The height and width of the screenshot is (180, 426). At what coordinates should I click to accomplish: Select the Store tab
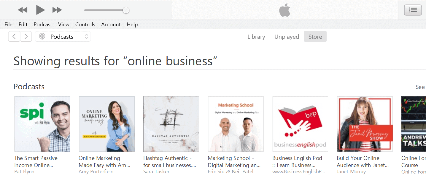point(315,37)
